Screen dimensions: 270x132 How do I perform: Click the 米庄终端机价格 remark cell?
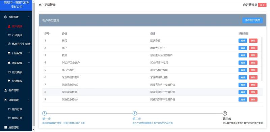point(159,77)
